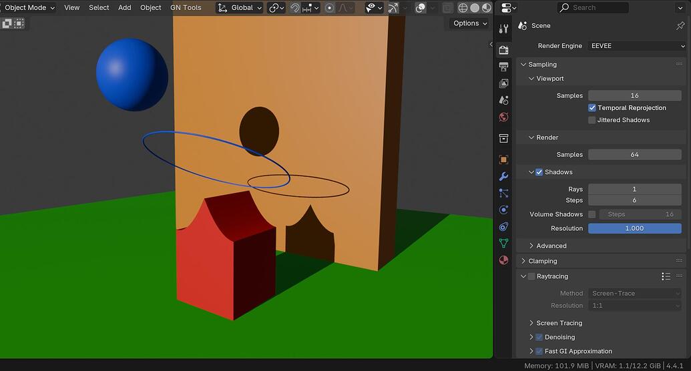Click the Shadows Rays field
This screenshot has width=691, height=371.
coord(635,189)
